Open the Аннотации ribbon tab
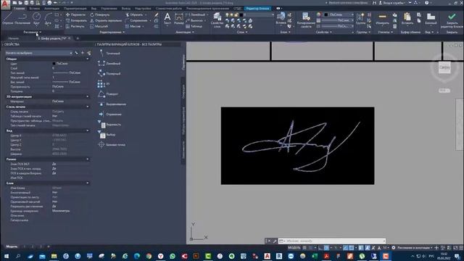464x261 pixels. pos(51,9)
